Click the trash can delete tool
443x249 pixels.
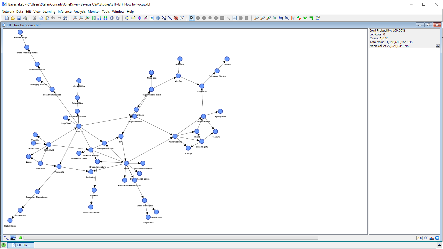(247, 18)
